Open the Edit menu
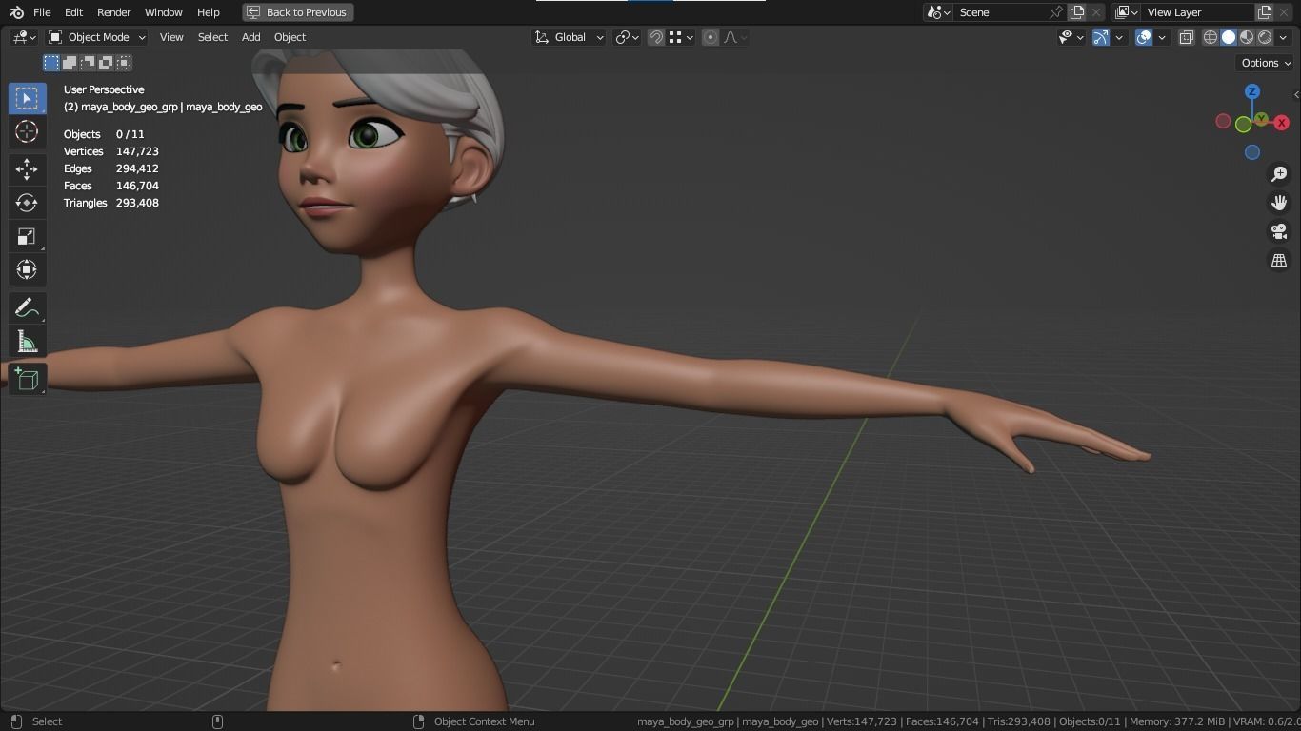The image size is (1301, 731). click(73, 12)
